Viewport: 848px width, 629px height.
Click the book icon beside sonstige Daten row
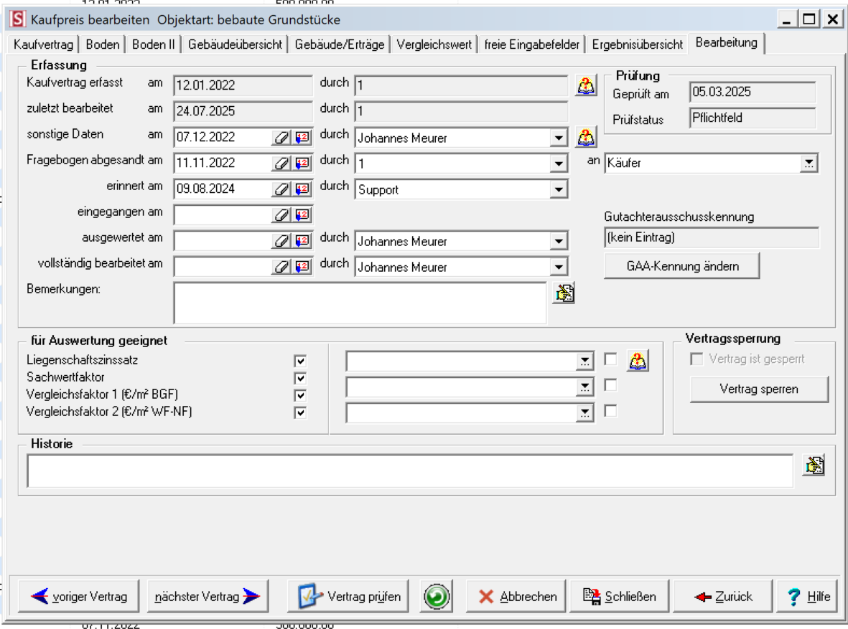(586, 137)
